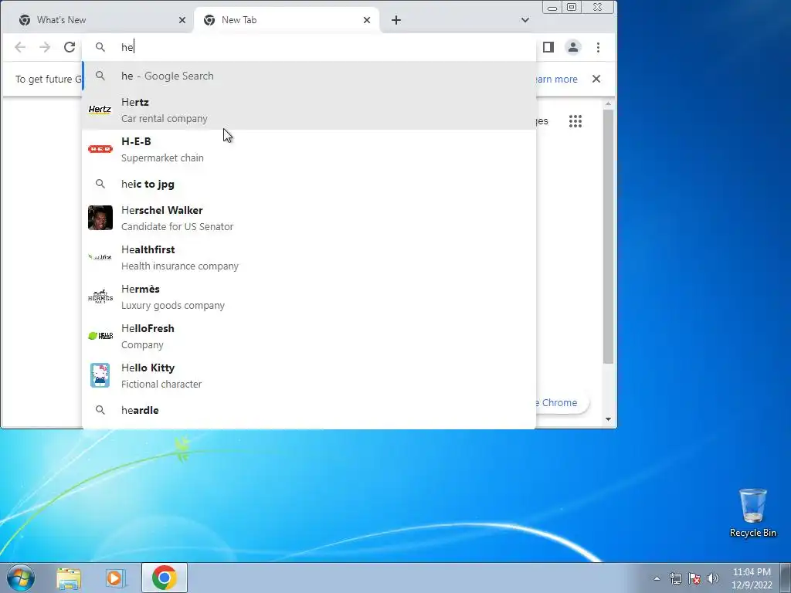The height and width of the screenshot is (593, 791).
Task: Click the vertical scrollbar thumb
Action: coord(609,236)
